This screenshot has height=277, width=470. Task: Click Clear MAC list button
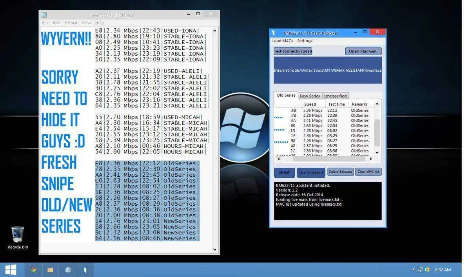pyautogui.click(x=368, y=172)
